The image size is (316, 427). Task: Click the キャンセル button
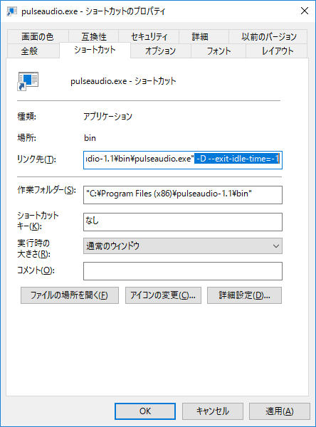pos(213,411)
